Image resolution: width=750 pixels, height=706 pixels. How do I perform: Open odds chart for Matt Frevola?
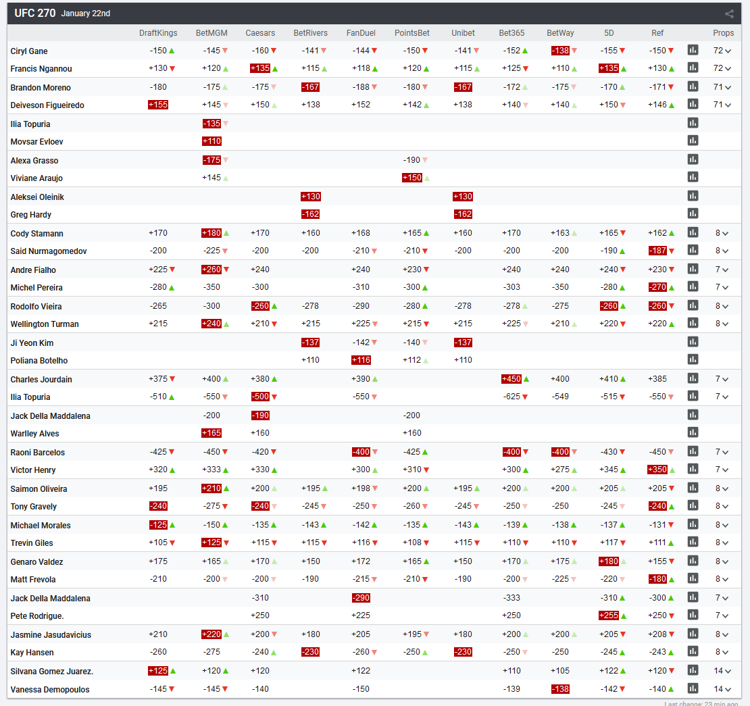pyautogui.click(x=693, y=578)
